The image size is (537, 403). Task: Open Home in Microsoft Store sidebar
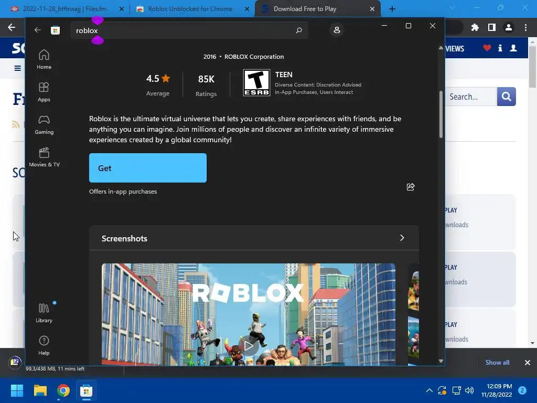44,59
